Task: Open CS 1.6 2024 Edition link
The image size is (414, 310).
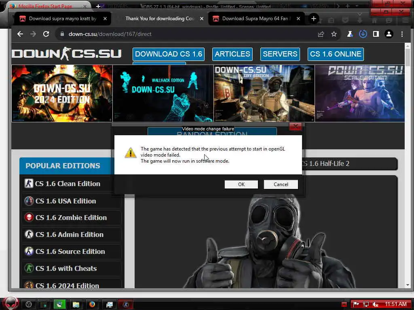Action: click(x=67, y=285)
